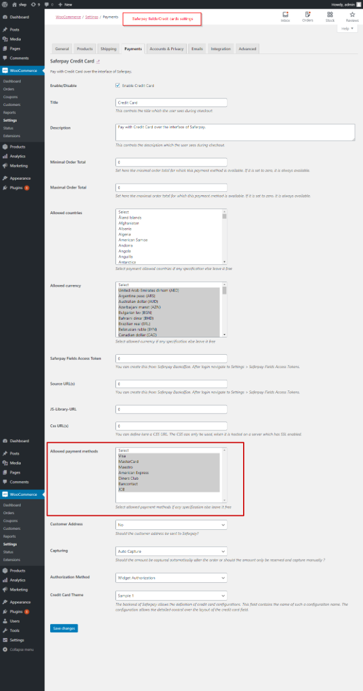Viewport: 363px width, 691px height.
Task: Click the Save changes button
Action: (63, 628)
